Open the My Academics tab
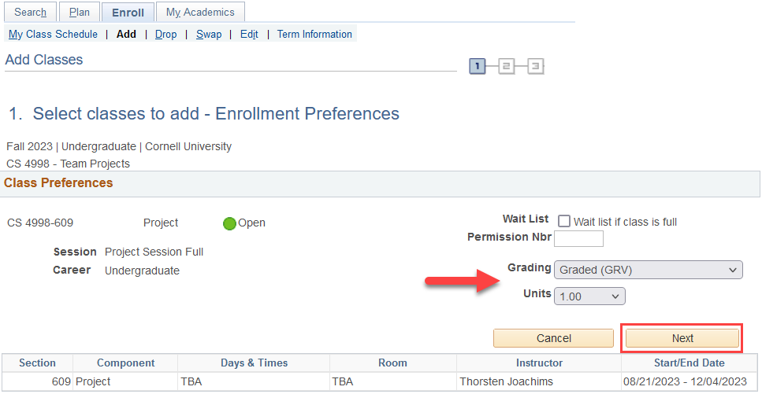Image resolution: width=762 pixels, height=405 pixels. click(200, 12)
